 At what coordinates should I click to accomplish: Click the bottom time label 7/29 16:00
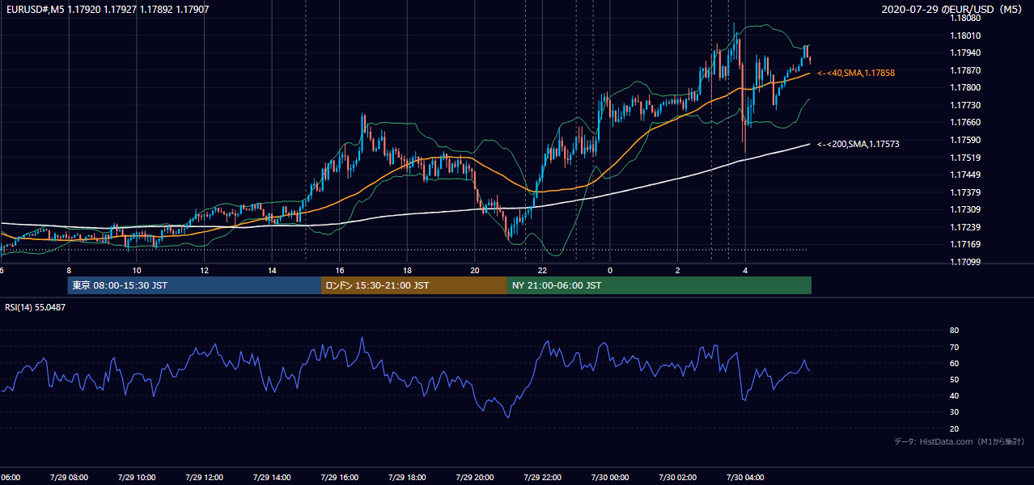340,477
